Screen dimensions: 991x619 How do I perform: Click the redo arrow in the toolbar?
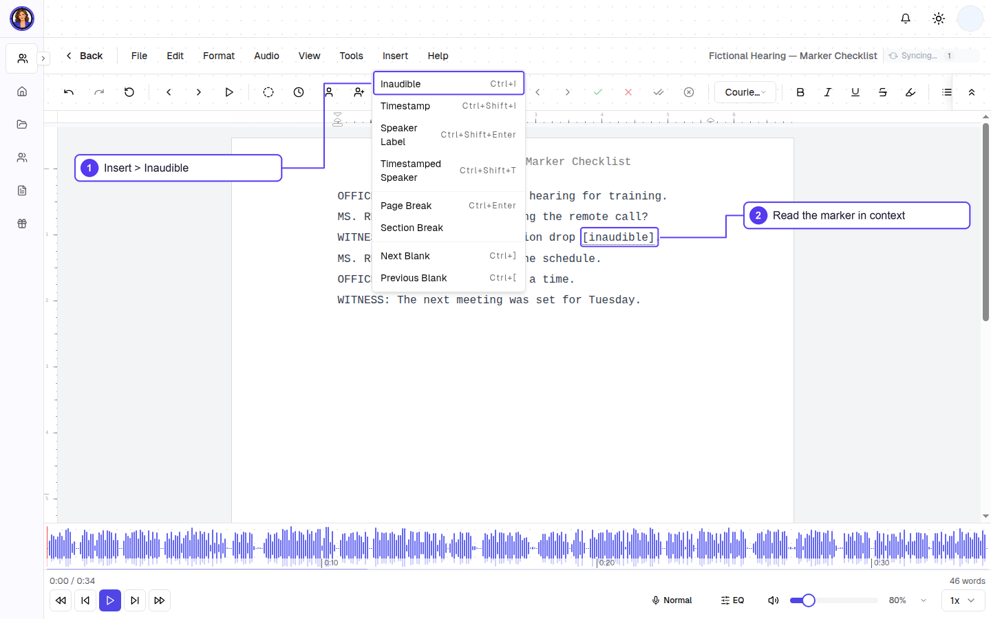[x=99, y=92]
